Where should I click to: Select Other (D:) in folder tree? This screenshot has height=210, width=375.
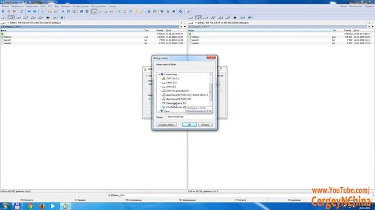coord(171,83)
